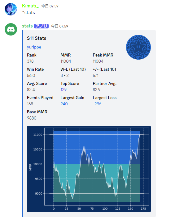Click the Kimuti_ username
Screen dimensions: 175x223
pyautogui.click(x=30, y=6)
